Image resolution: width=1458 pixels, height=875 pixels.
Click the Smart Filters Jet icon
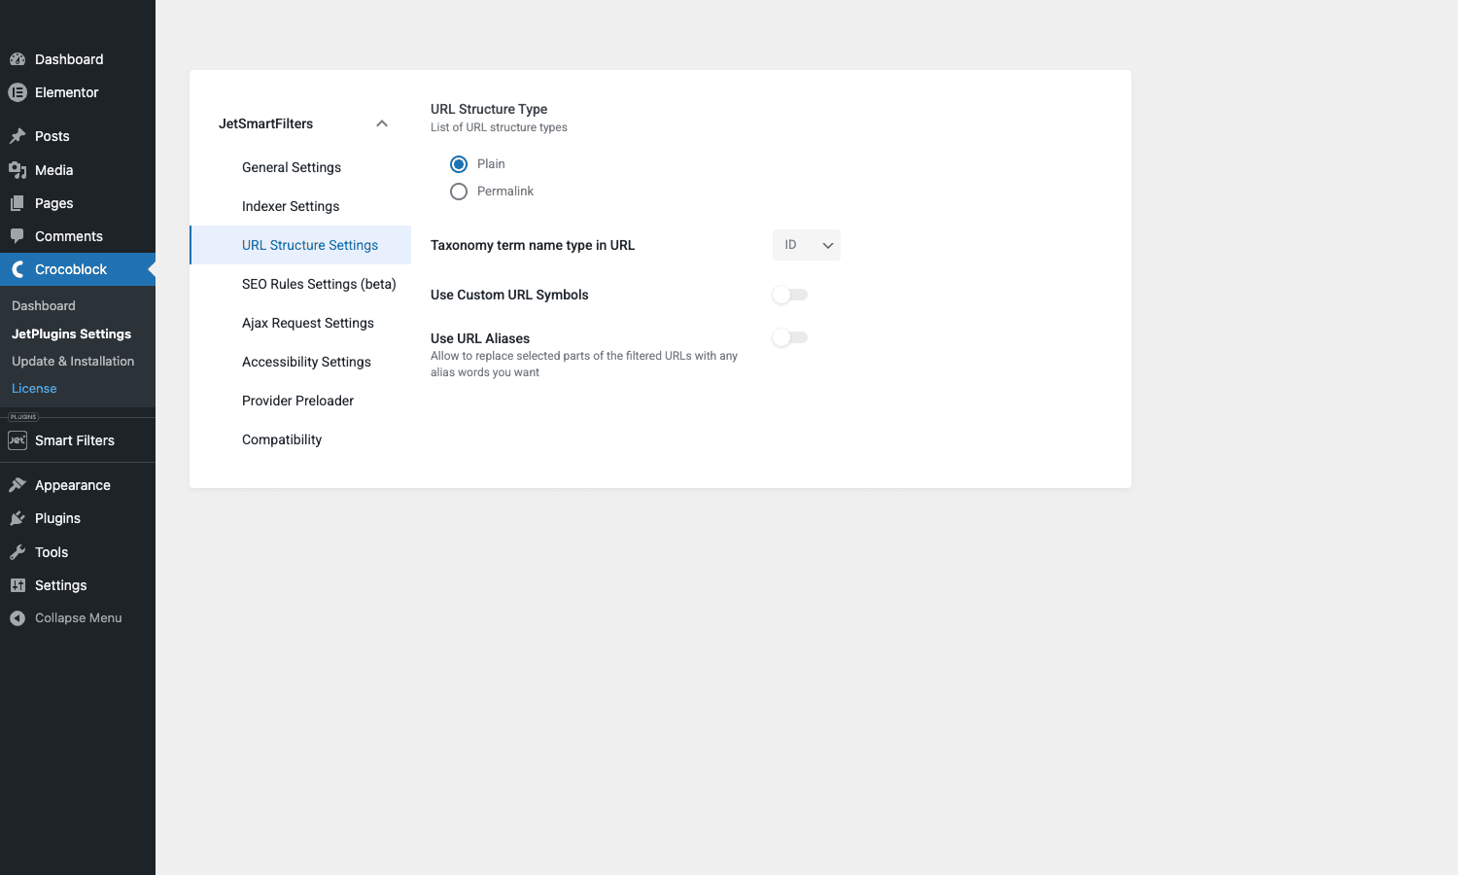point(17,440)
